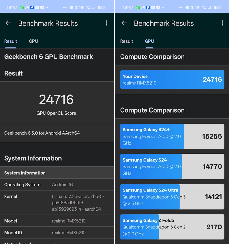The width and height of the screenshot is (229, 244).
Task: Tap back arrow in left Benchmark Results screen
Action: point(8,23)
